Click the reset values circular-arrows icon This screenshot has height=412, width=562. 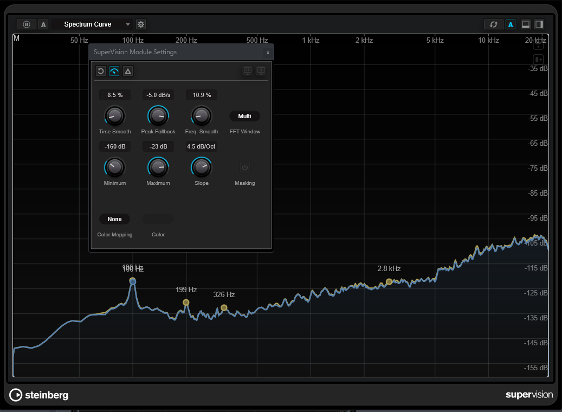coord(494,24)
